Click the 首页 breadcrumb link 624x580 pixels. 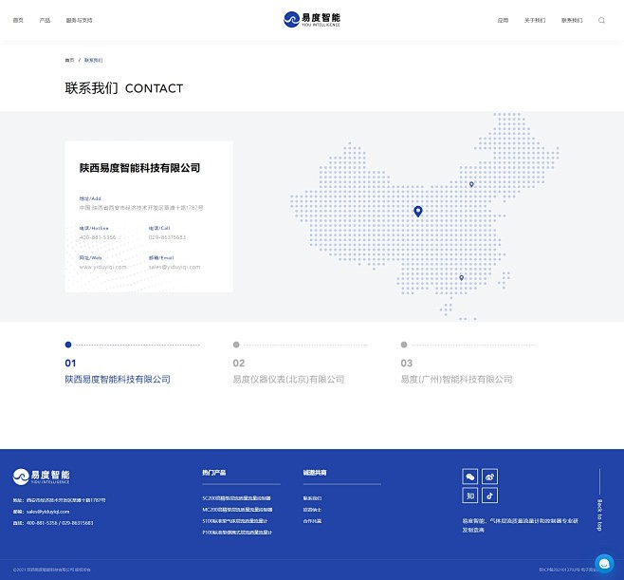click(x=69, y=60)
